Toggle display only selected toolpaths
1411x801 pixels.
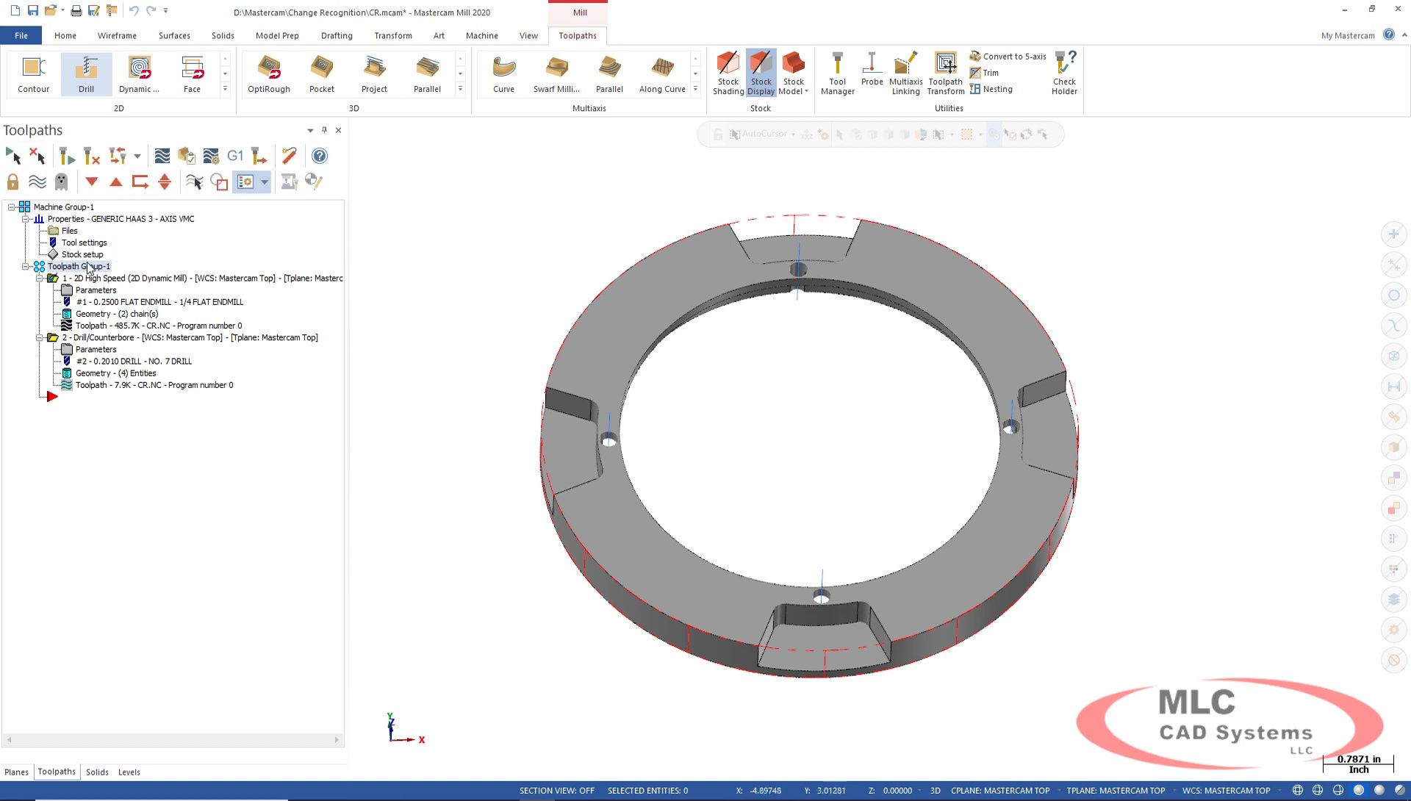point(194,182)
